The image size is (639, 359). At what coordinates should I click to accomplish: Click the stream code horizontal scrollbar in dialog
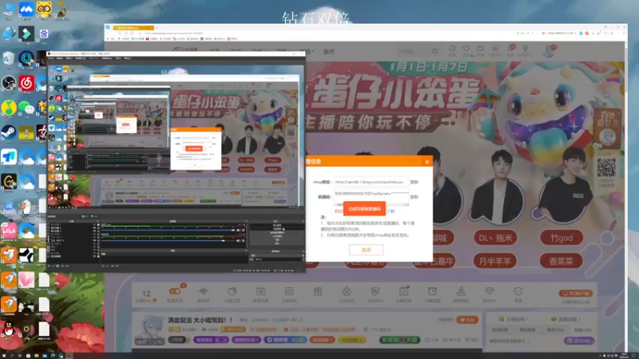coord(371,204)
